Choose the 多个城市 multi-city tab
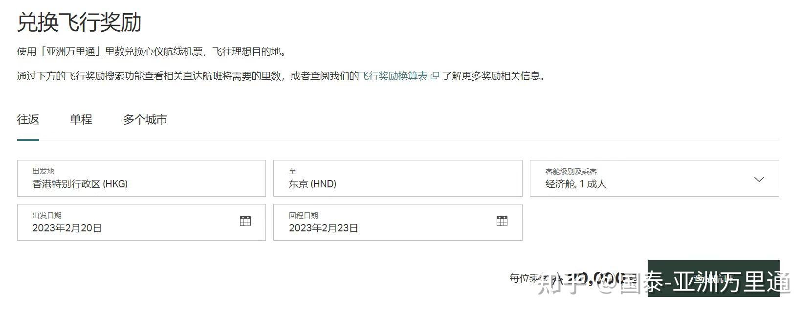 coord(145,120)
